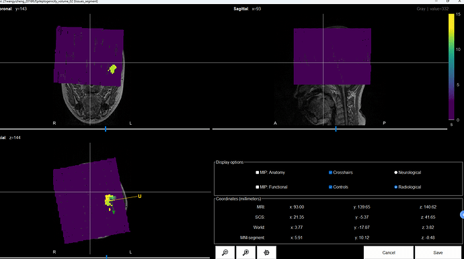Click the MRI x coordinate value 93.00
The image size is (464, 259).
tap(297, 207)
